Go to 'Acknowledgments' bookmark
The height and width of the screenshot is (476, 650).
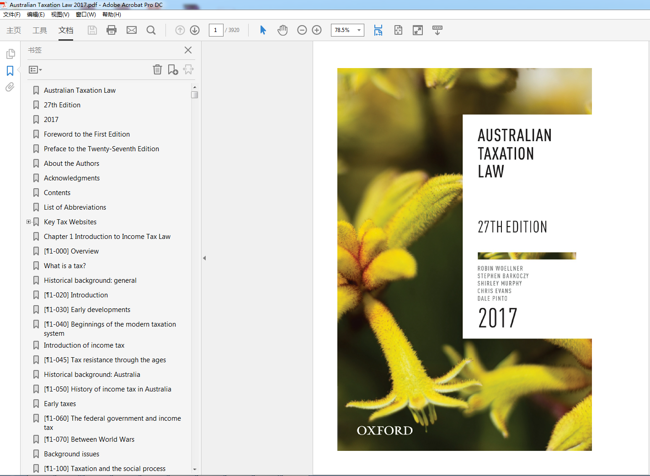click(x=72, y=178)
